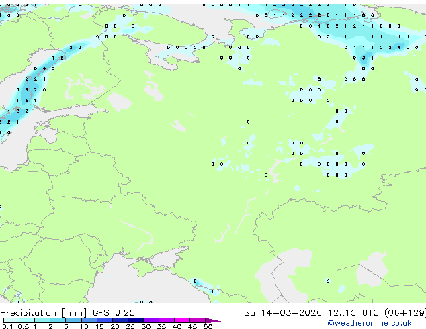Click the '25' legend scale label
426x329 pixels.
130,326
